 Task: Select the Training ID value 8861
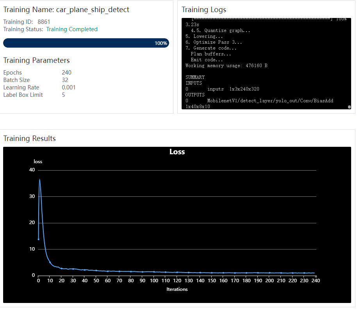click(x=44, y=22)
